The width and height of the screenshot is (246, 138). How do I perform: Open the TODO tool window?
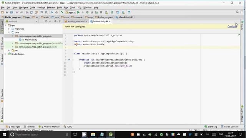click(68, 127)
